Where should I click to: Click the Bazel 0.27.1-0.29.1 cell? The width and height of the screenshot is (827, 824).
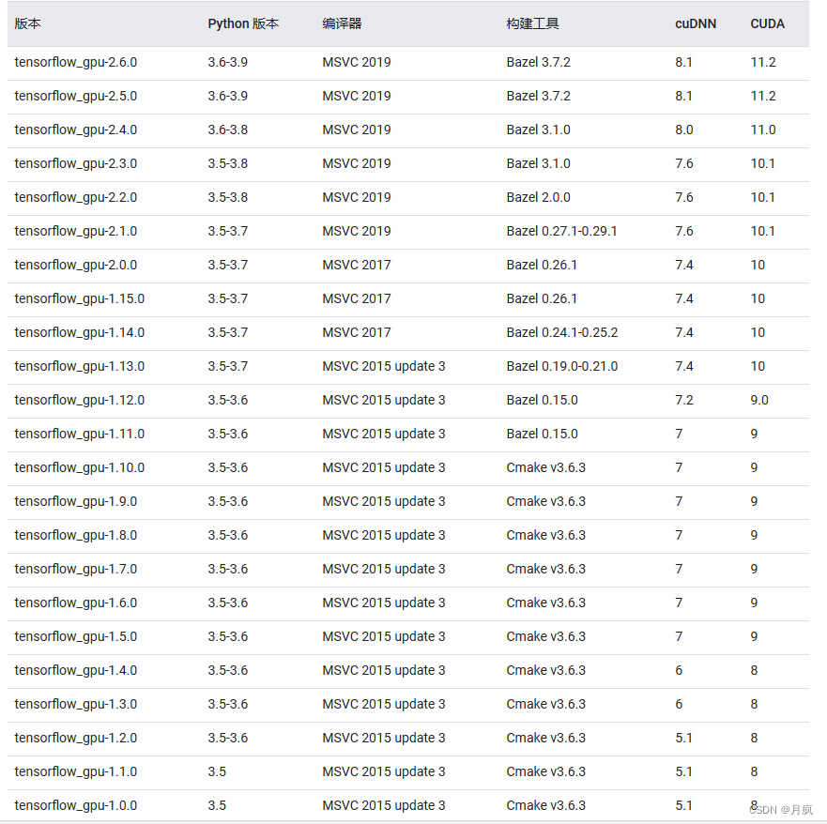pyautogui.click(x=561, y=231)
